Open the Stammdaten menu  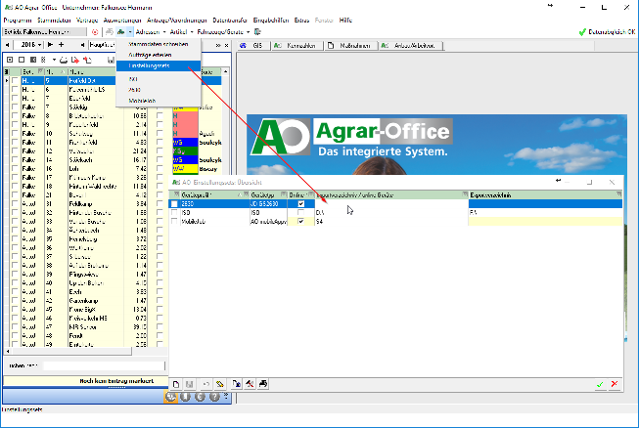click(x=54, y=20)
